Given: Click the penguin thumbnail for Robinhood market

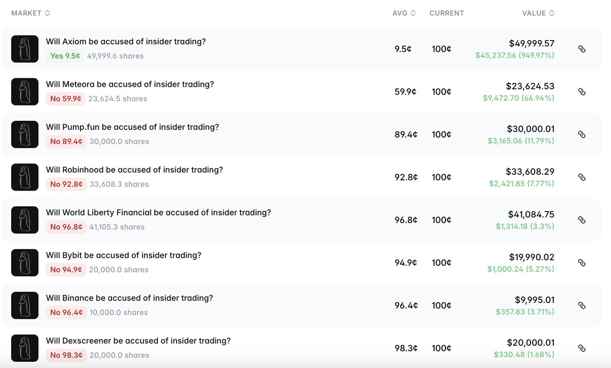Looking at the screenshot, I should (x=25, y=177).
